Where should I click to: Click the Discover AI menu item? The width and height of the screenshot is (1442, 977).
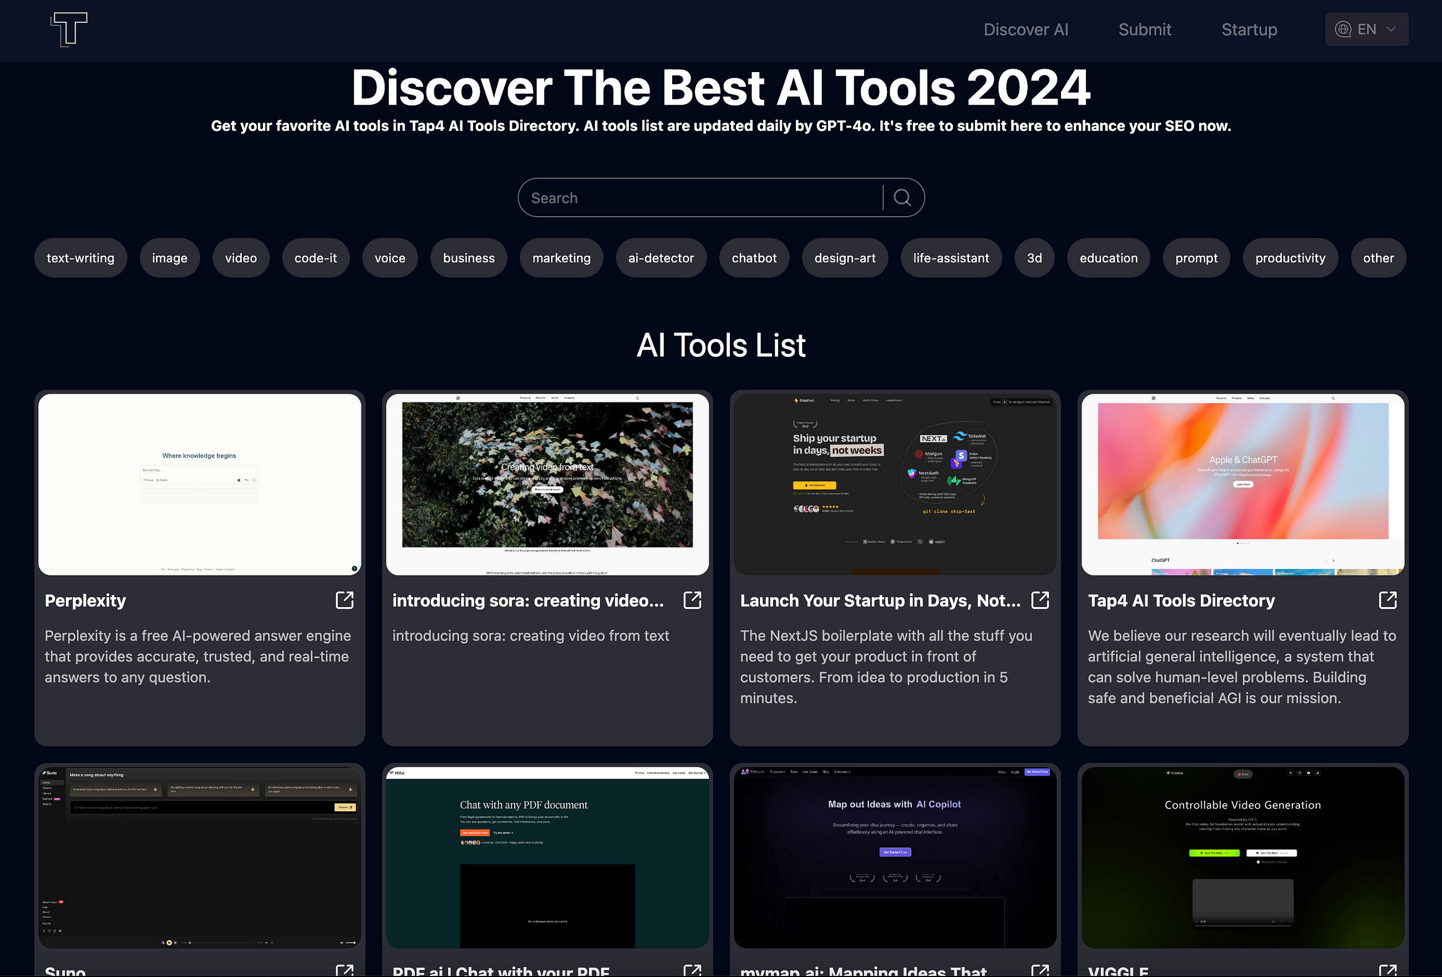tap(1027, 29)
